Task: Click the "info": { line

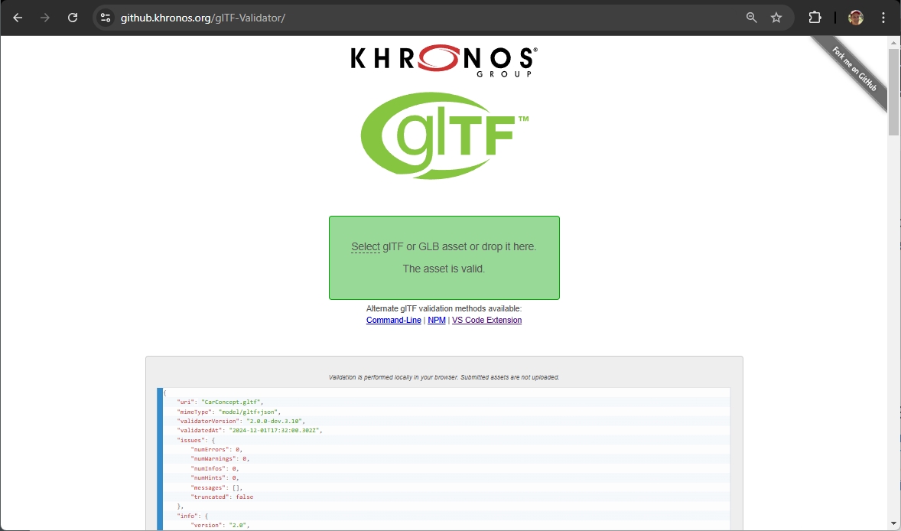Action: click(193, 516)
